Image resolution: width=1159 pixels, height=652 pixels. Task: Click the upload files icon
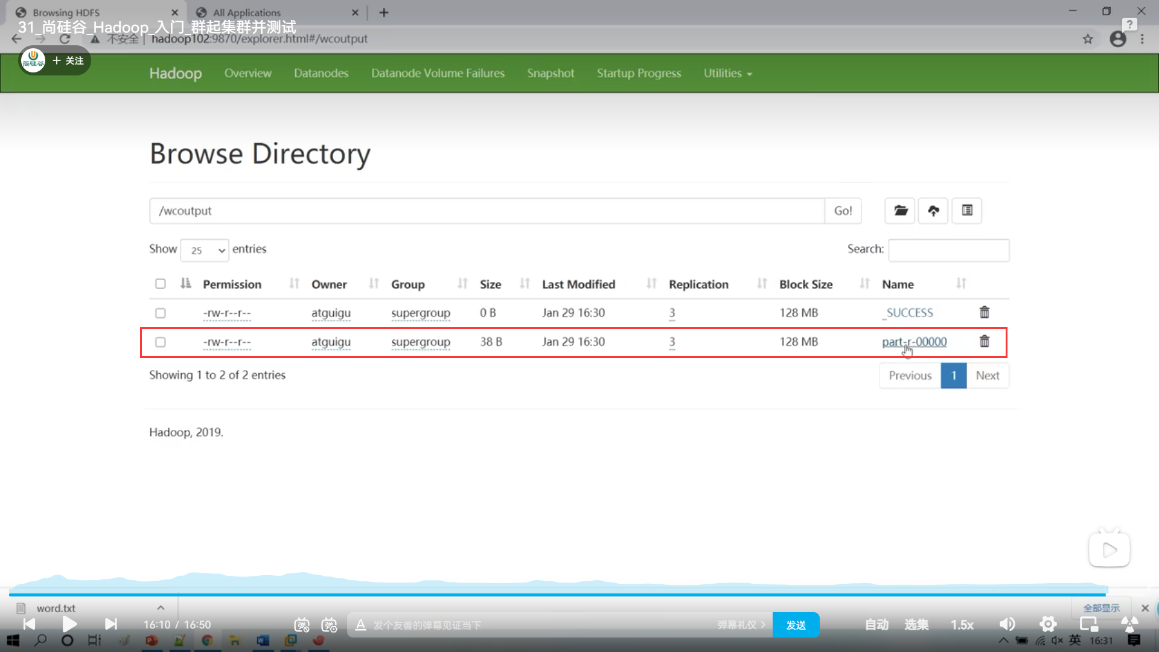(x=933, y=211)
